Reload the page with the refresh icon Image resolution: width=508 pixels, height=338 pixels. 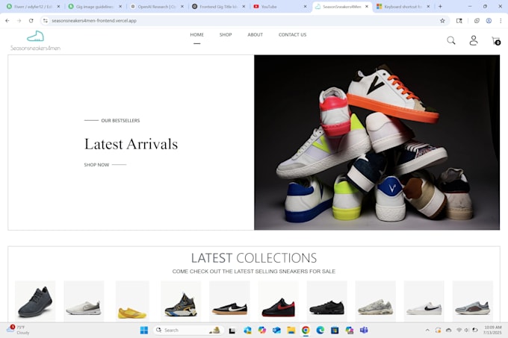[x=31, y=20]
